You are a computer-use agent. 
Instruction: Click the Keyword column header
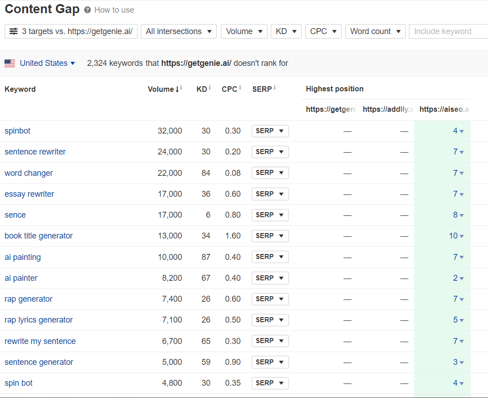(20, 90)
